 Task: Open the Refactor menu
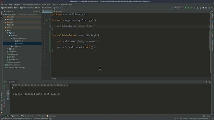37,4
